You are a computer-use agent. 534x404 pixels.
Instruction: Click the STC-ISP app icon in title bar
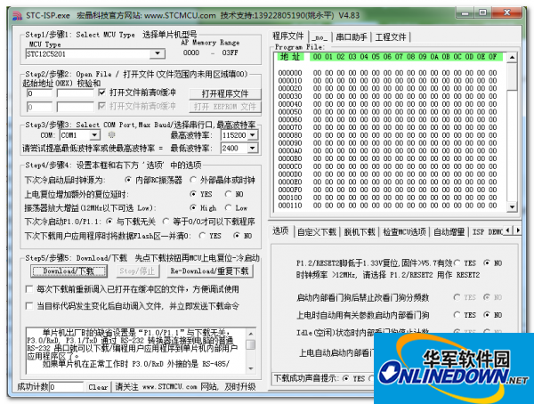point(18,16)
